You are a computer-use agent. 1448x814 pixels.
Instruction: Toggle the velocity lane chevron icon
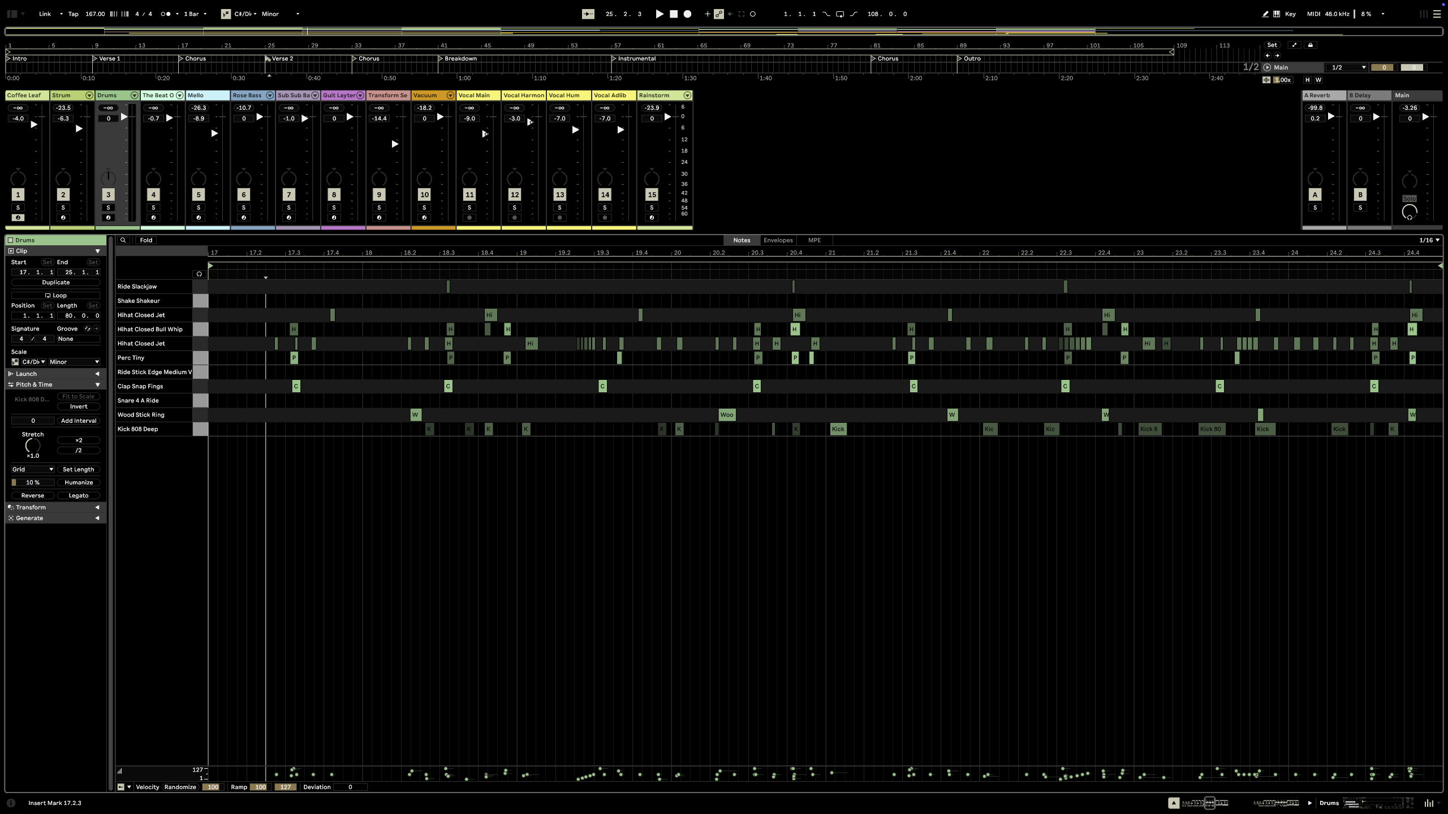129,787
